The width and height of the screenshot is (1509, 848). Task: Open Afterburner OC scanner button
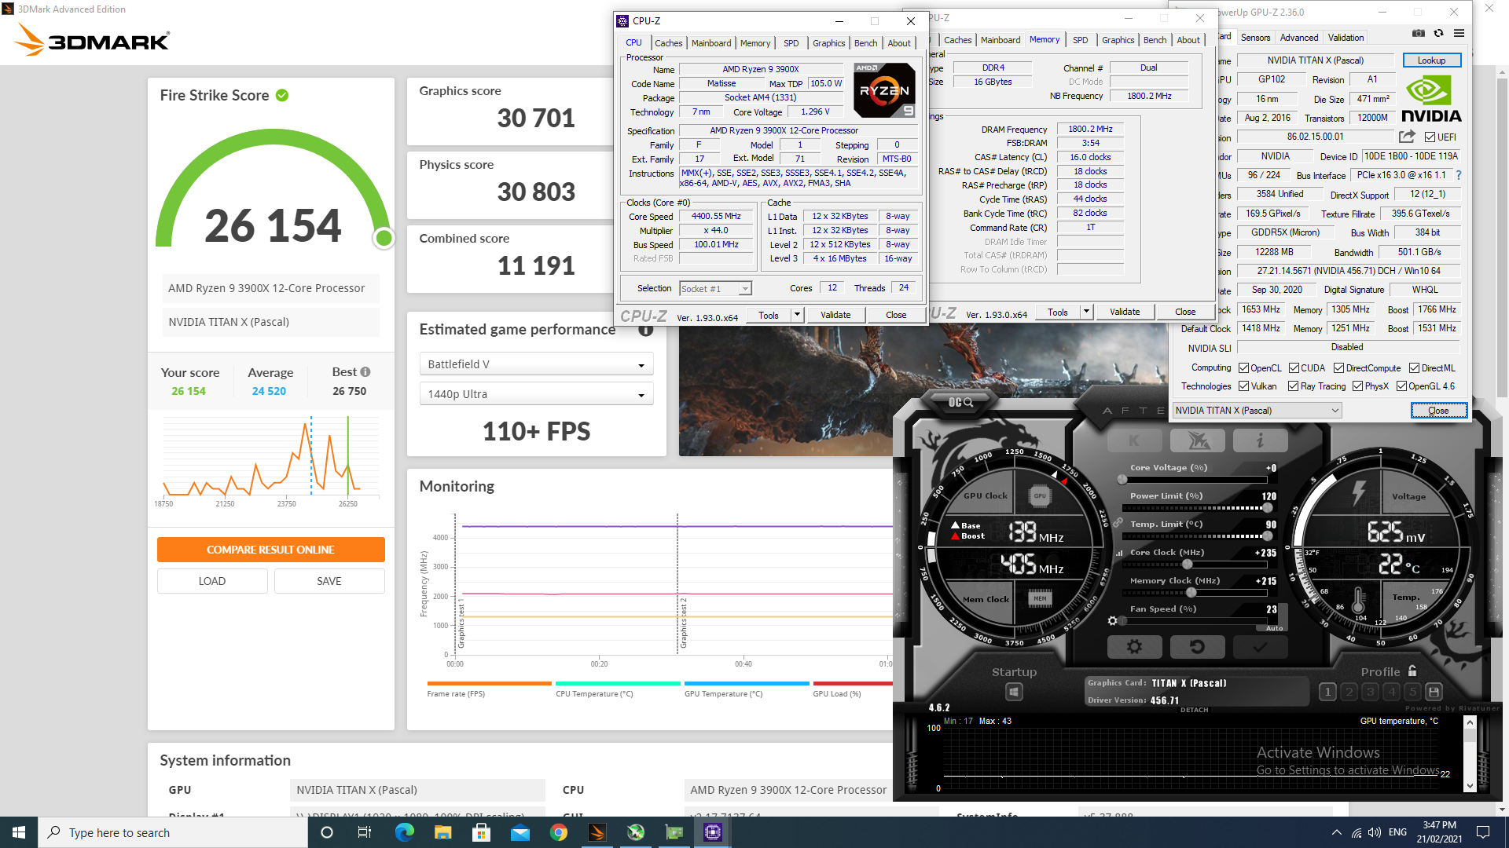coord(961,402)
